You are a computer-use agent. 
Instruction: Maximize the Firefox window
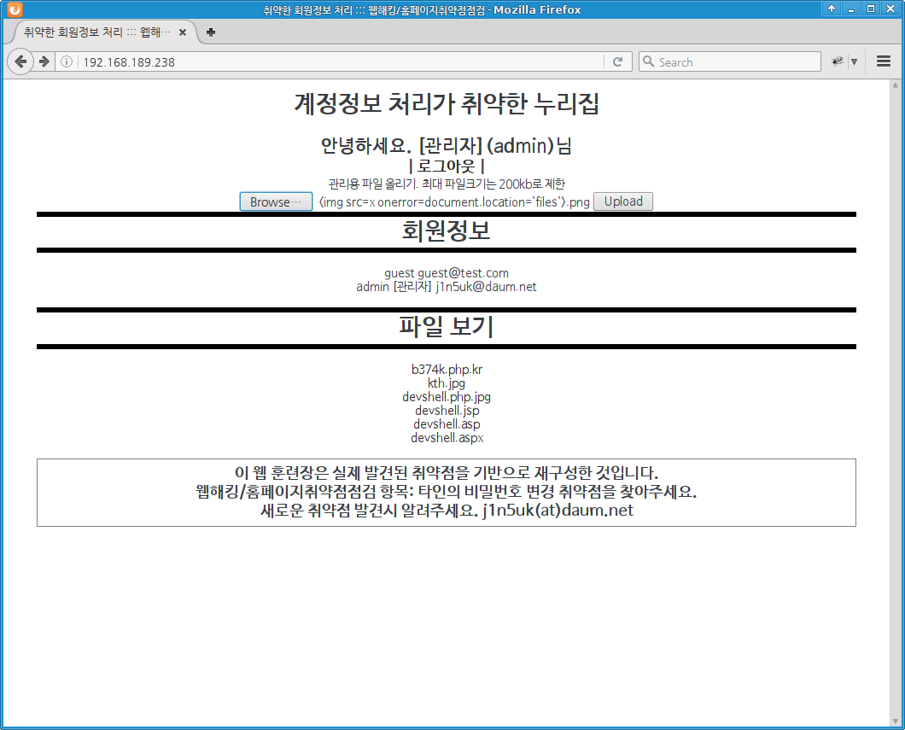[x=870, y=9]
